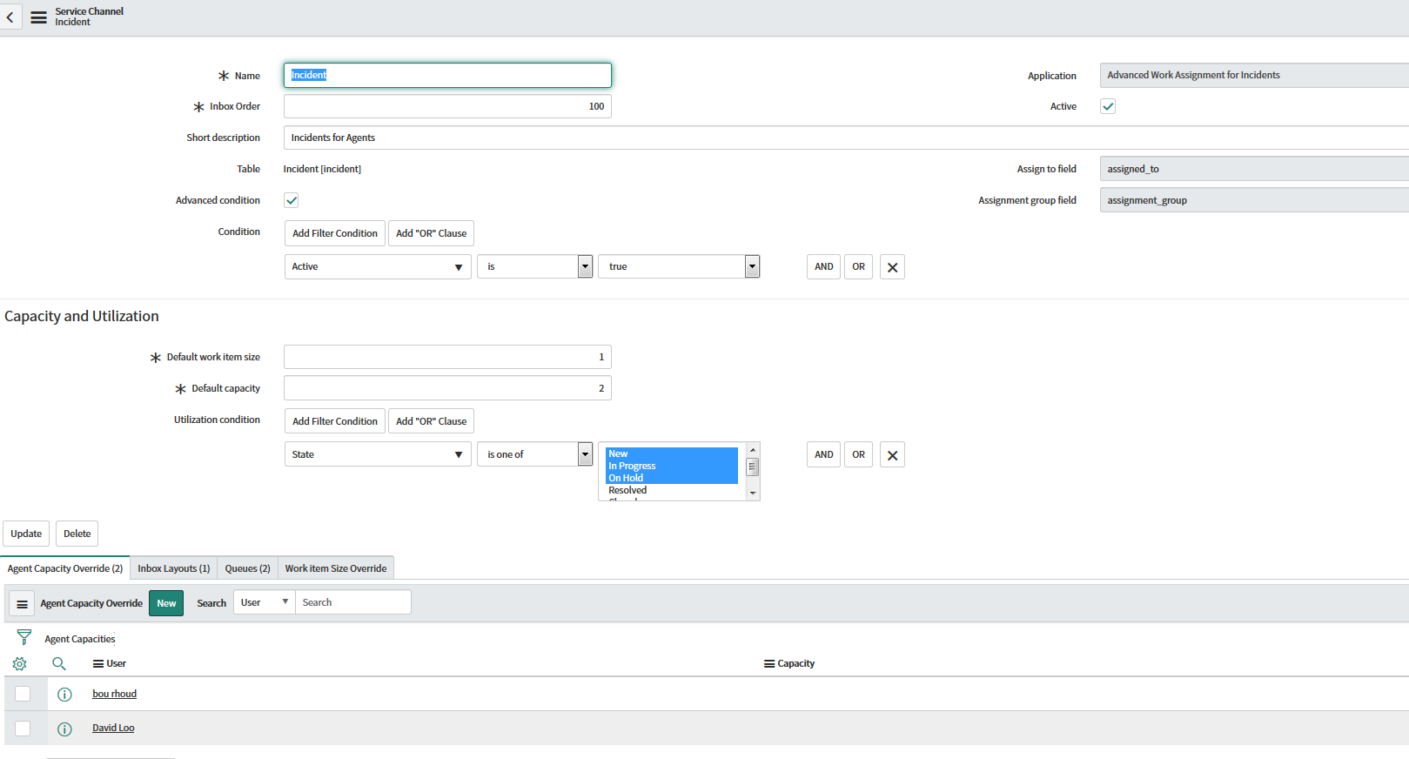Screen dimensions: 1409x759
Task: Toggle the Advanced condition checkbox
Action: (292, 200)
